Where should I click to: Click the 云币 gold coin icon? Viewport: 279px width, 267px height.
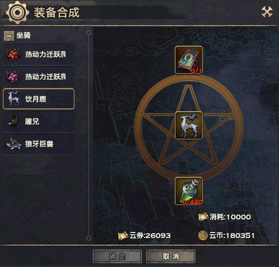(x=203, y=235)
